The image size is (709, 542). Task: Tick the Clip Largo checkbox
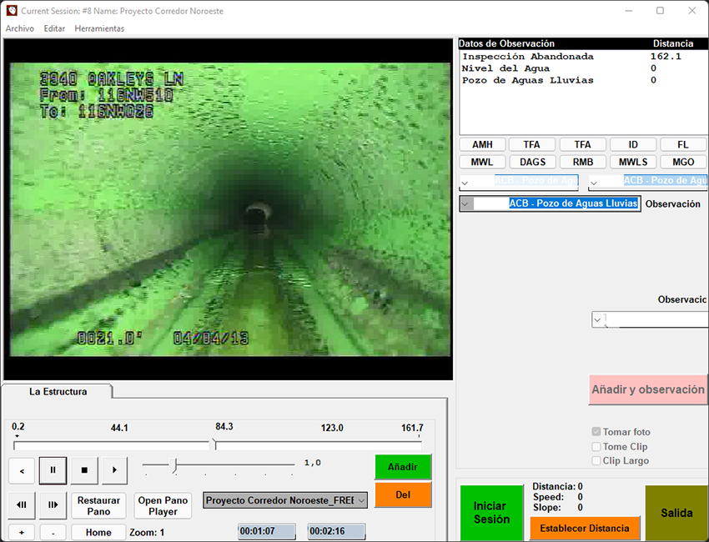(x=596, y=460)
